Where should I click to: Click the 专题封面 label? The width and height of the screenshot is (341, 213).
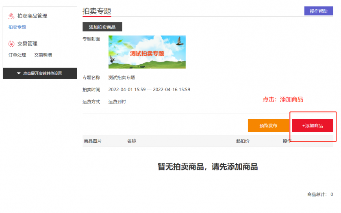[91, 39]
